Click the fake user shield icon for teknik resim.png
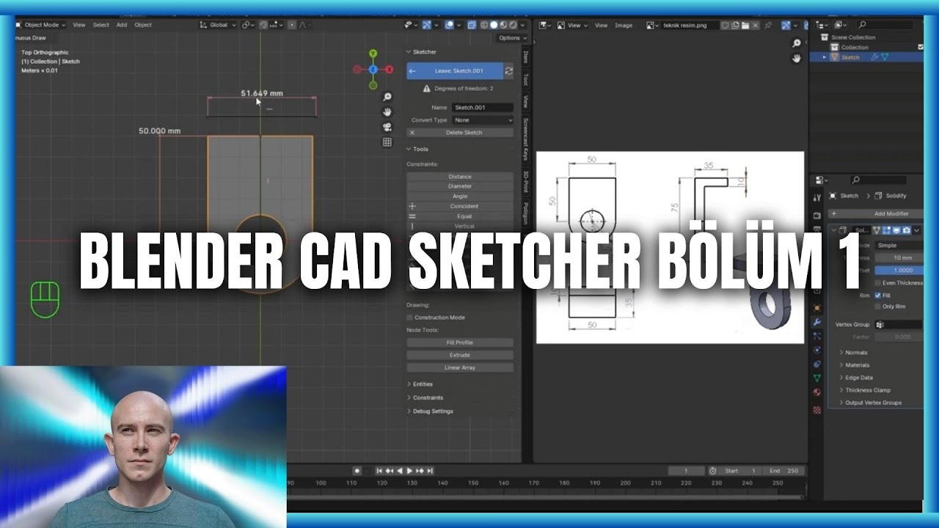The width and height of the screenshot is (939, 528). click(x=725, y=25)
